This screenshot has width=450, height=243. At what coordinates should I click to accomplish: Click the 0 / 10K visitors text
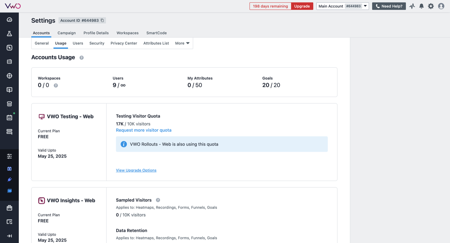point(131,215)
